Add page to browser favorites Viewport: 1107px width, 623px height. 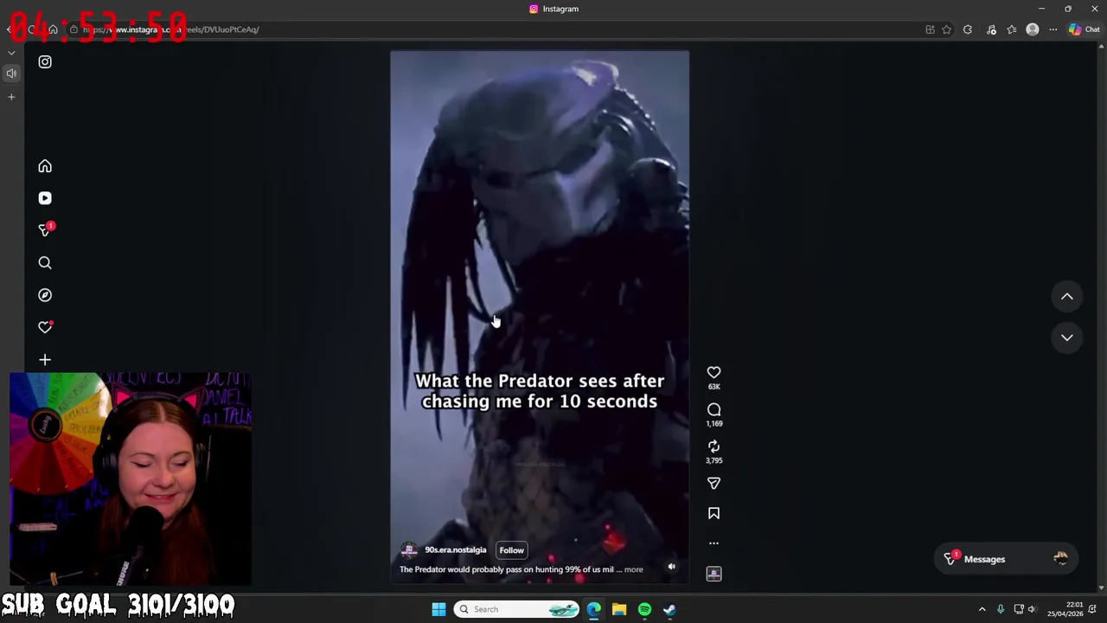pyautogui.click(x=947, y=29)
